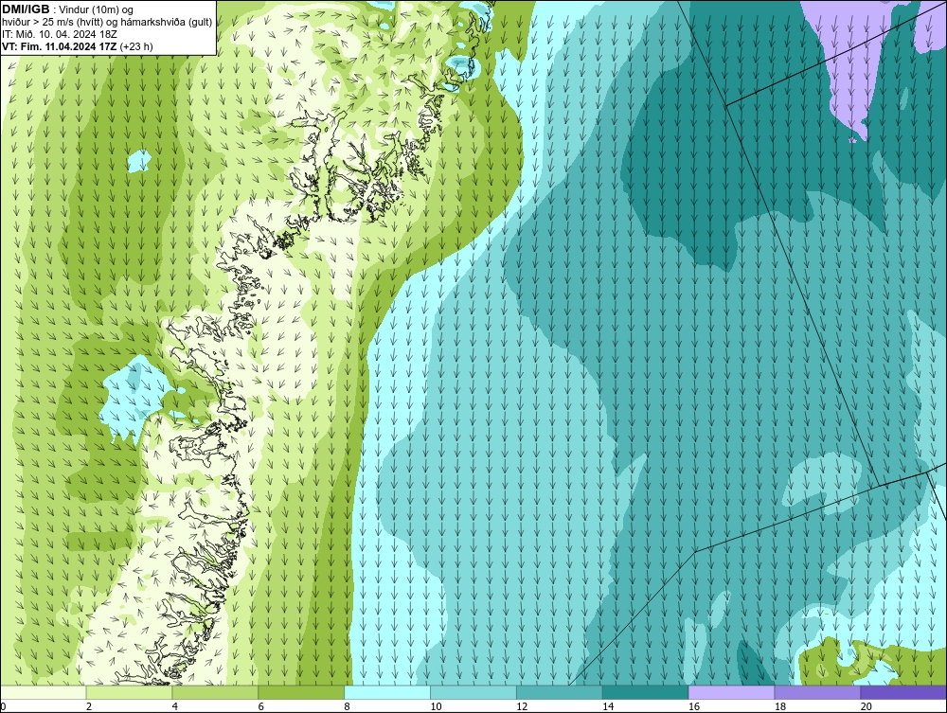Click the legend scale label '6'
This screenshot has width=947, height=713.
coord(261,706)
